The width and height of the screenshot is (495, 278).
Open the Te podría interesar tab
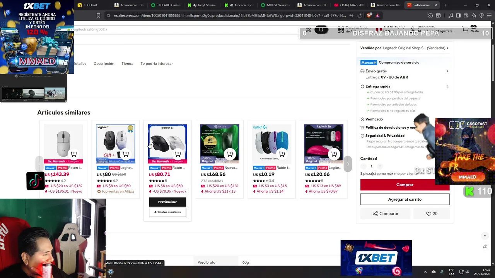click(x=157, y=64)
